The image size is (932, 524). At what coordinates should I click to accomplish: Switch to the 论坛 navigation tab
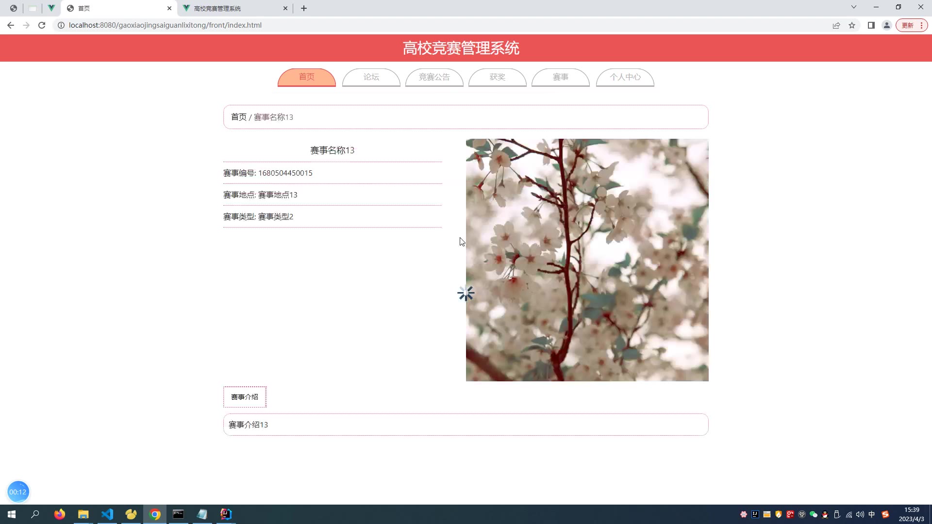point(371,77)
